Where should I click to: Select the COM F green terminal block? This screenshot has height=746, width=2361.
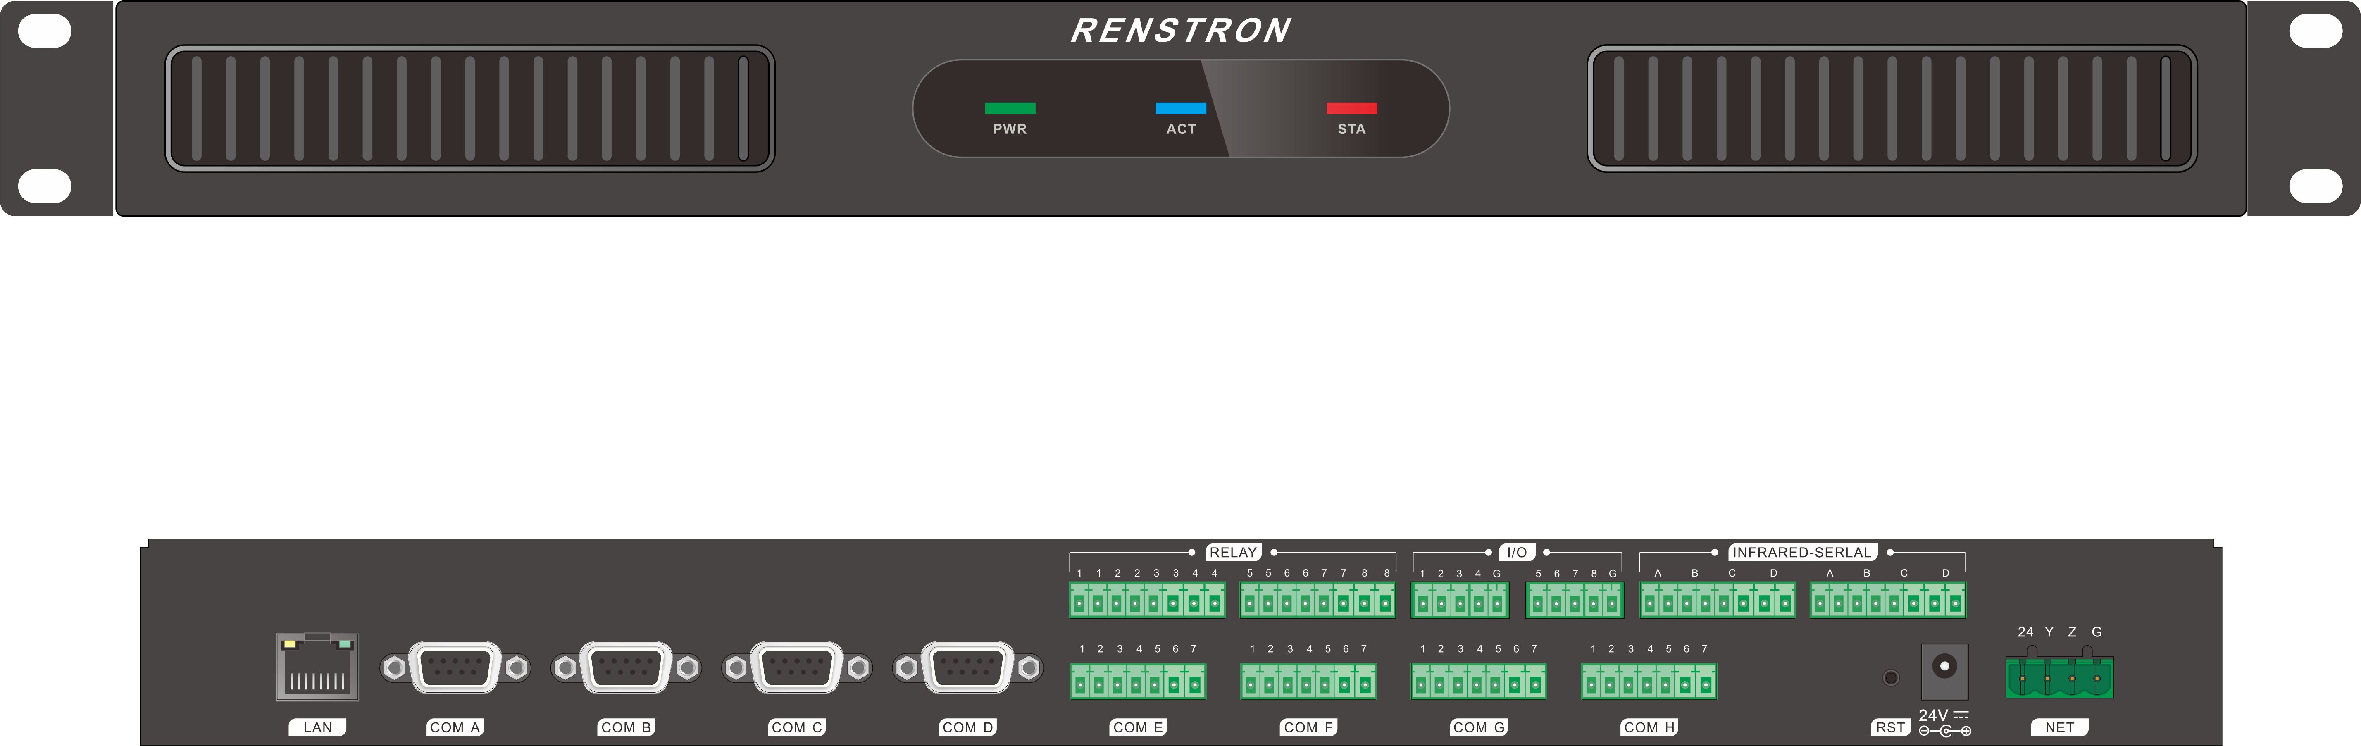tap(1308, 682)
